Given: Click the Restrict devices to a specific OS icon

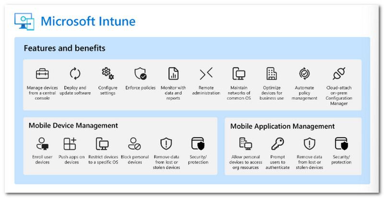Looking at the screenshot, I should coord(102,144).
